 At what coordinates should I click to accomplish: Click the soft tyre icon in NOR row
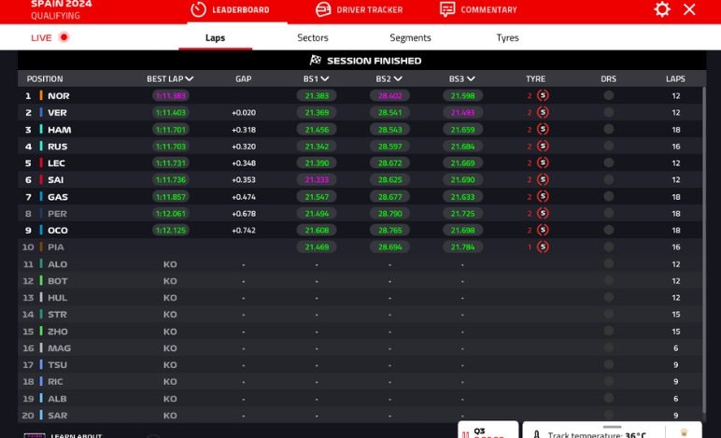point(543,95)
